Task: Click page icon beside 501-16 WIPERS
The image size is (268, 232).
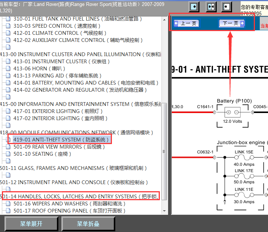Action: (x=8, y=204)
